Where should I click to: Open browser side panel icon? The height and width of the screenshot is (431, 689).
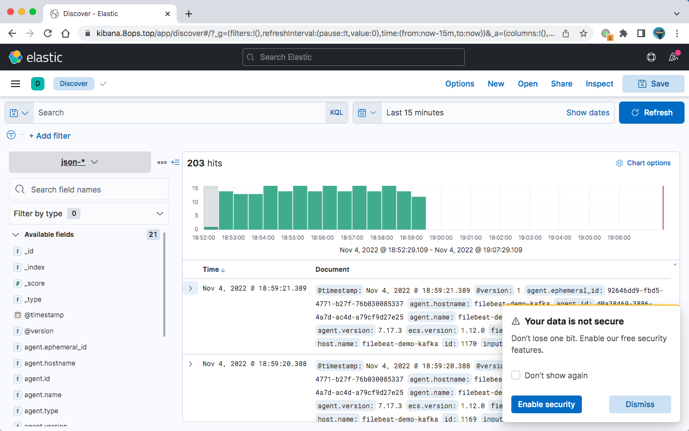click(641, 33)
